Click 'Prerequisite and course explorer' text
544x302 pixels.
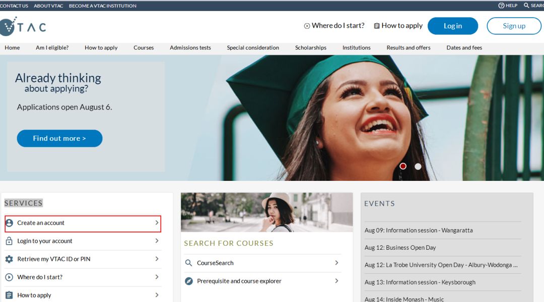point(239,281)
